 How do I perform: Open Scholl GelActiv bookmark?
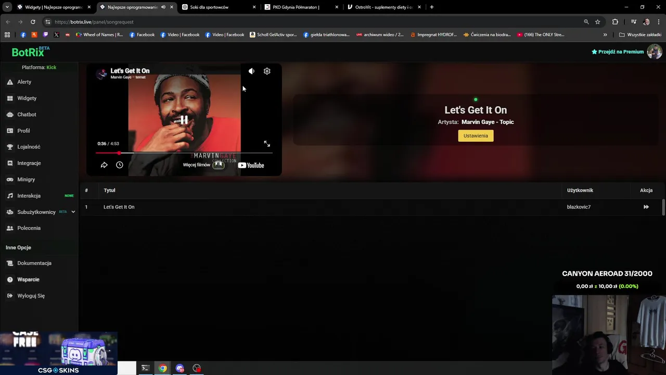tap(273, 35)
